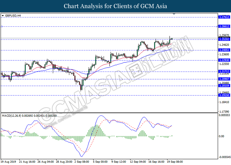Screen dimensions: 231x165
Task: Click the 2 Sep 08:00 time axis label
Action: (81, 162)
